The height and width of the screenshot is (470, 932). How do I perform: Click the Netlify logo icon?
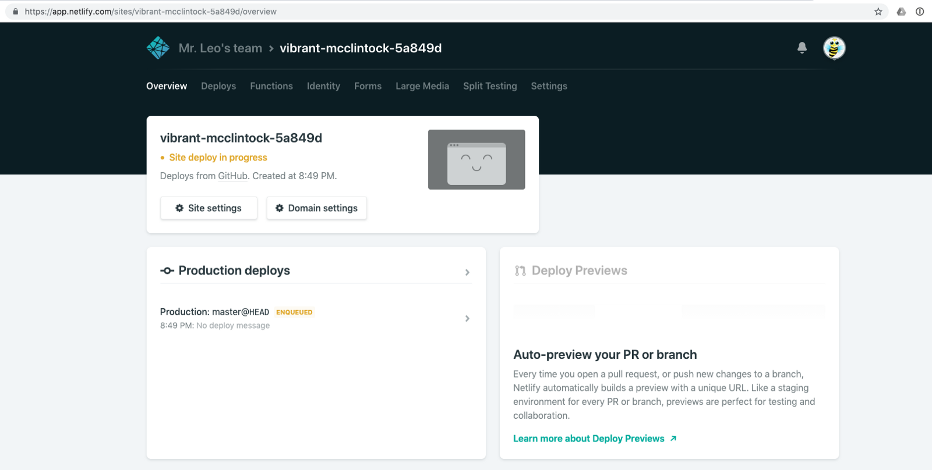coord(158,48)
